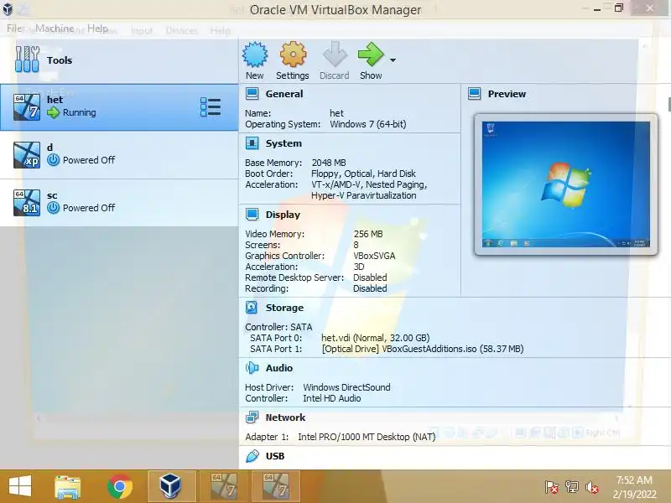This screenshot has height=503, width=671.
Task: Click the New virtual machine icon
Action: [x=255, y=54]
